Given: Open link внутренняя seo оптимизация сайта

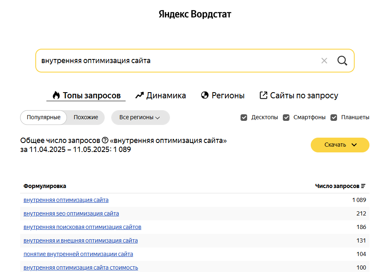Looking at the screenshot, I should coord(71,213).
